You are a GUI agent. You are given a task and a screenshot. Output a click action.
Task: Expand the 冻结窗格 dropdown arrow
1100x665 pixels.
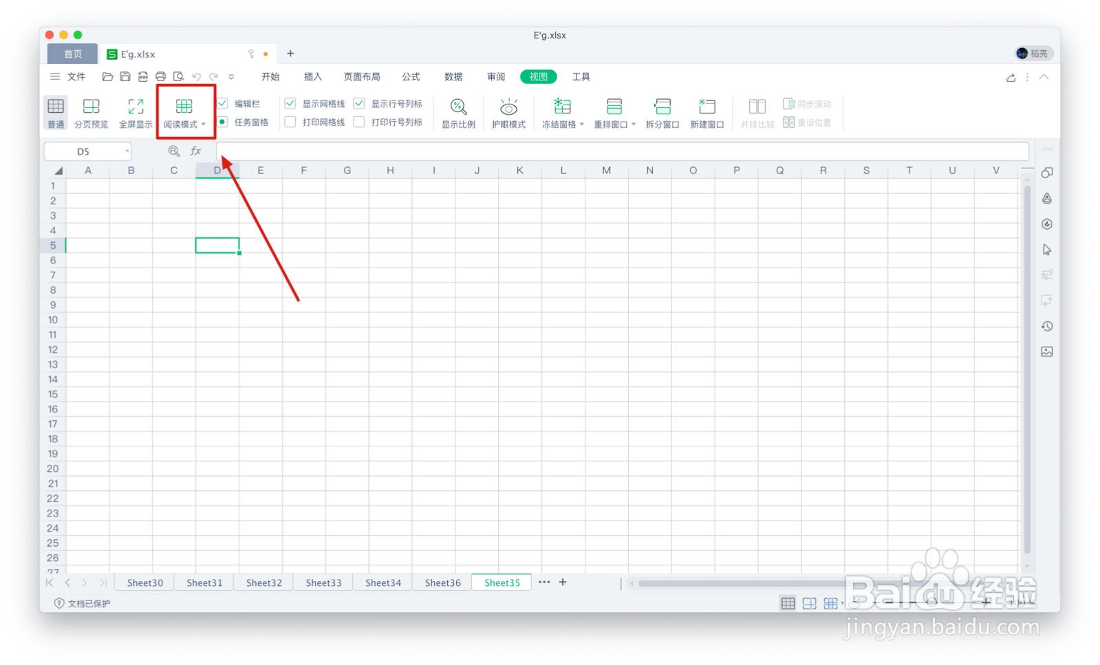582,124
